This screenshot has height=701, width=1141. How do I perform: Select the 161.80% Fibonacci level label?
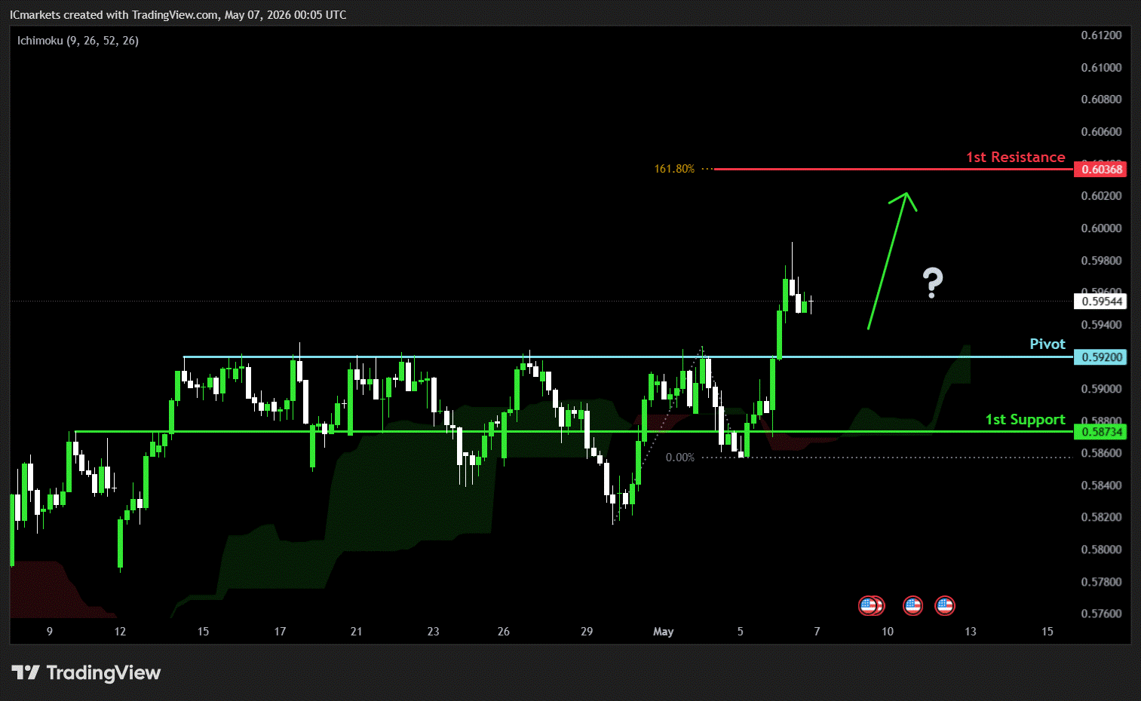pos(674,169)
